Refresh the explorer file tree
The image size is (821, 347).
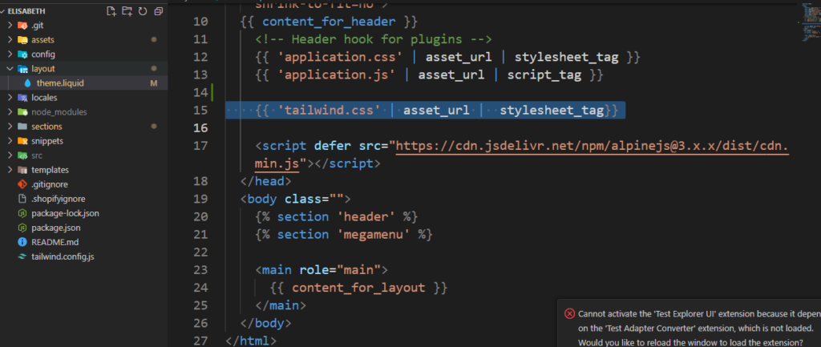[x=143, y=11]
